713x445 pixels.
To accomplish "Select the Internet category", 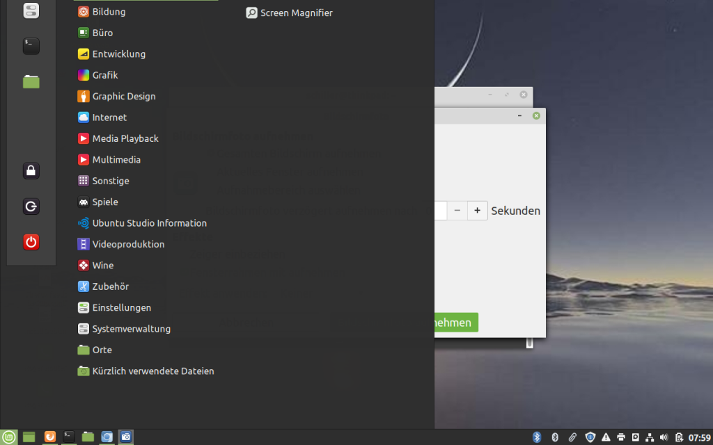I will tap(109, 118).
